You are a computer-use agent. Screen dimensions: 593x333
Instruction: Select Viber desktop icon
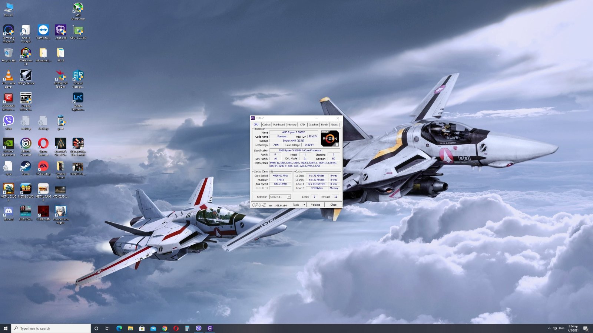point(8,123)
